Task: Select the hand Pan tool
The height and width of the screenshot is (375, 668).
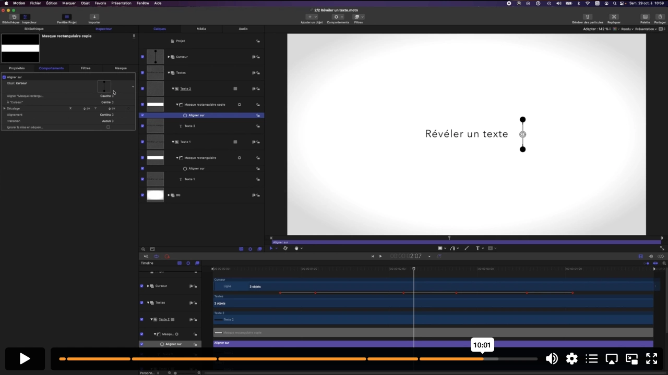Action: pyautogui.click(x=296, y=248)
